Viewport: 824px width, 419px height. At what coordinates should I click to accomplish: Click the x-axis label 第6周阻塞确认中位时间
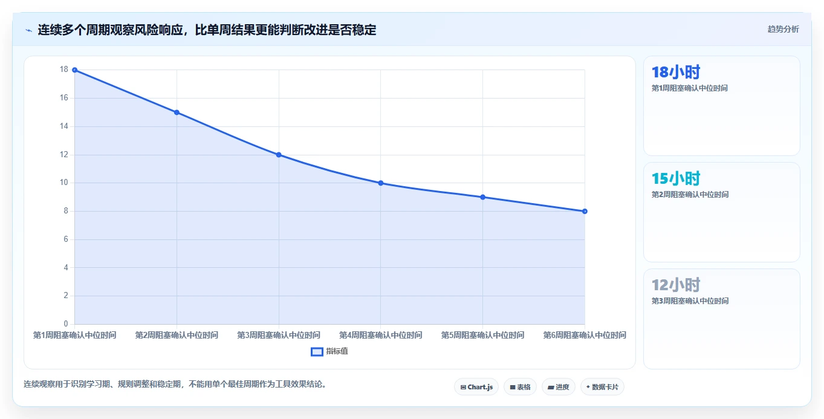tap(585, 335)
